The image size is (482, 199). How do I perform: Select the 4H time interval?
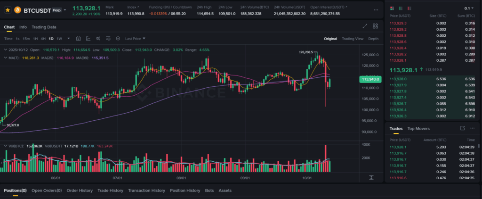click(x=43, y=39)
